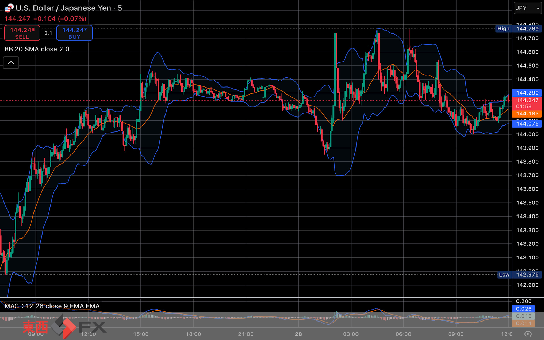Click the 0.1 spread value between buttons
This screenshot has height=340, width=544.
pos(48,33)
